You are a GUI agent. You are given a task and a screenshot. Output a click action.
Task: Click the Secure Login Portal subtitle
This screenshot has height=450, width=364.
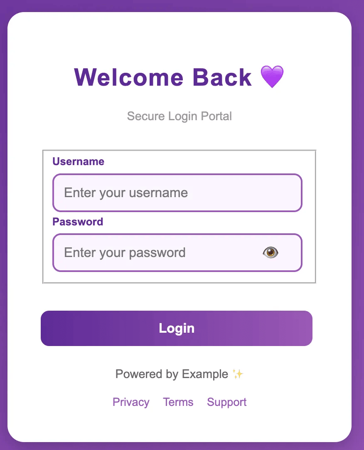tap(179, 116)
